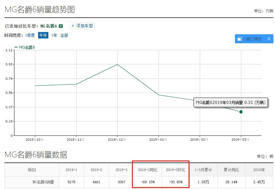Screen dimensions: 275x189
Task: Close the 小窗口播放 floating bar
Action: 269,39
